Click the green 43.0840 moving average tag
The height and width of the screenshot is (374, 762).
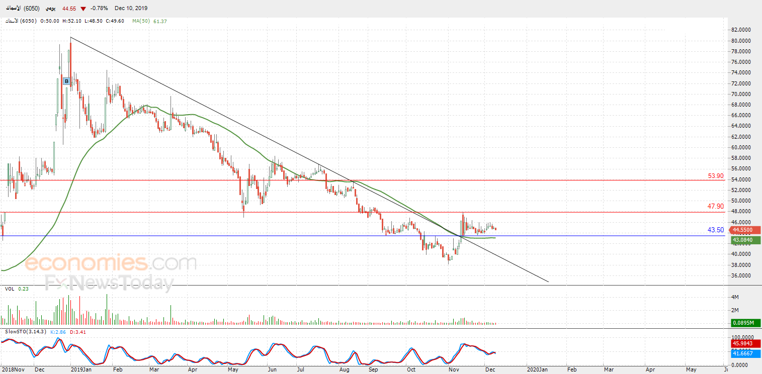point(745,240)
